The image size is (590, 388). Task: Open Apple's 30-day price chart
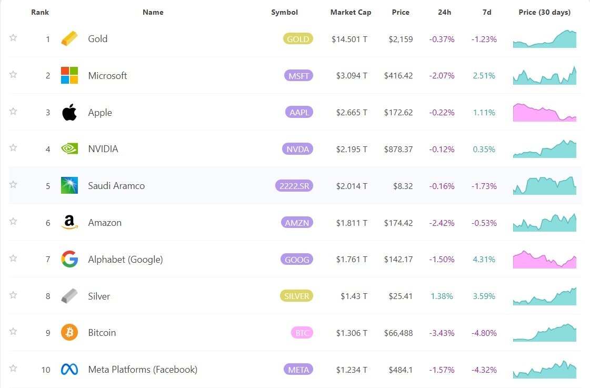544,113
